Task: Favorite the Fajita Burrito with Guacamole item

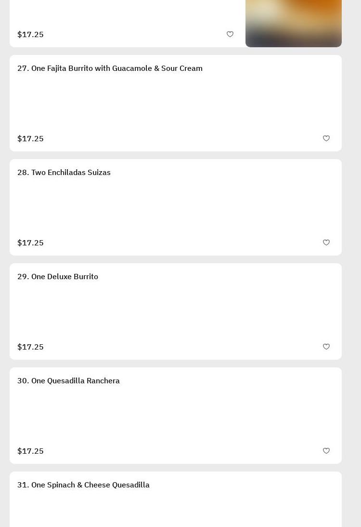Action: (326, 138)
